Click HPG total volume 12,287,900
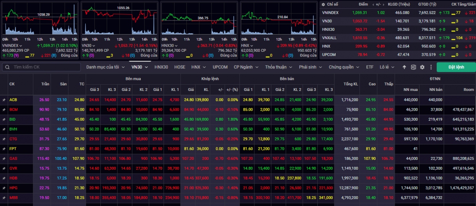Image resolution: width=476 pixels, height=206 pixels. click(x=347, y=188)
